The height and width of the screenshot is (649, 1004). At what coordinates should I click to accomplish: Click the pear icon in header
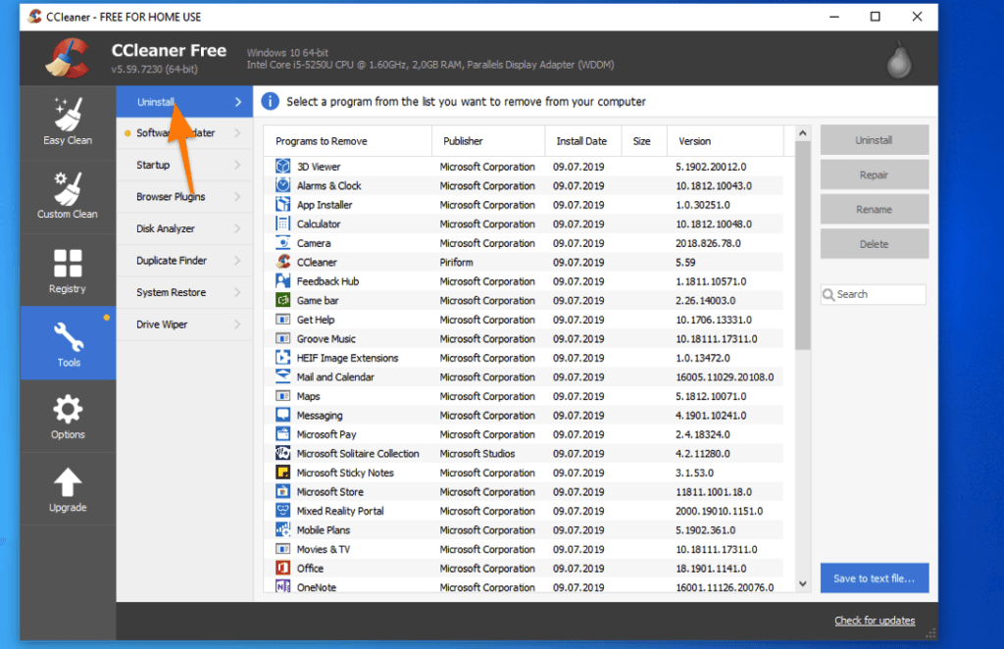(899, 60)
